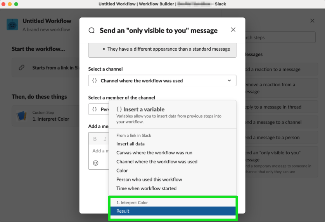Open the channel variable dropdown field
The image size is (325, 222).
pyautogui.click(x=162, y=80)
